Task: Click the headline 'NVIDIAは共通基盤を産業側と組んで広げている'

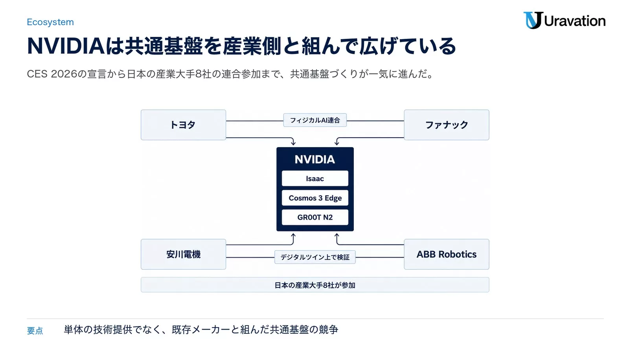Action: [241, 46]
